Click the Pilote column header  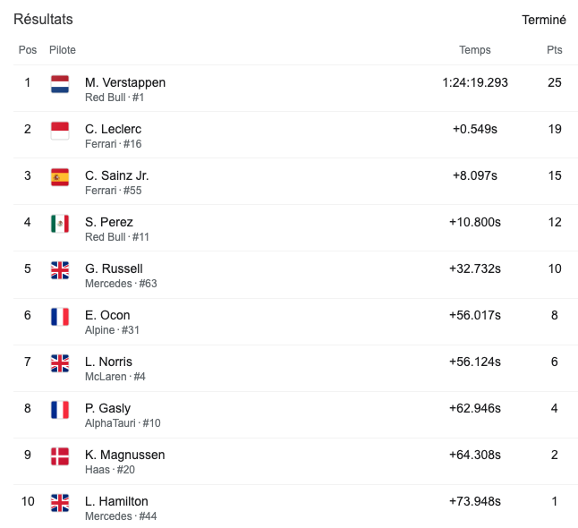[x=63, y=50]
